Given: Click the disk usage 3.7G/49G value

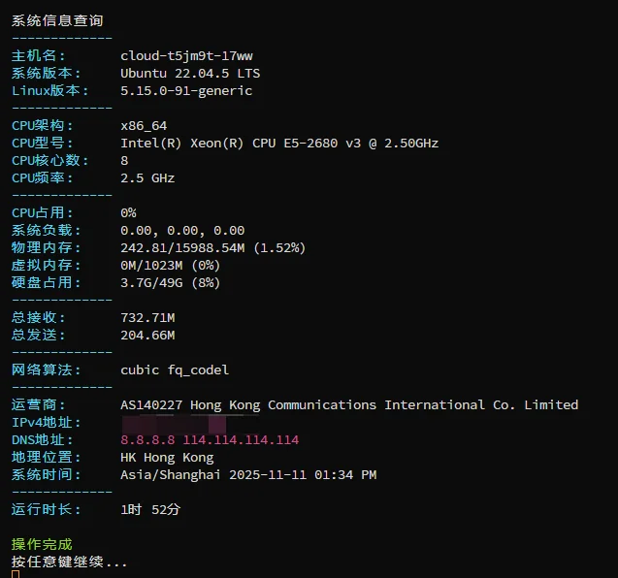Looking at the screenshot, I should [x=171, y=282].
